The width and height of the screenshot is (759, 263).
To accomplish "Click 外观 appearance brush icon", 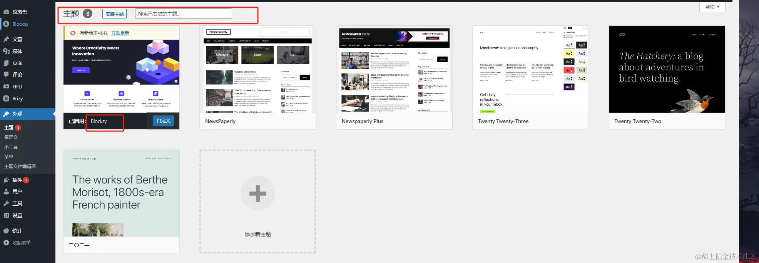I will point(6,114).
